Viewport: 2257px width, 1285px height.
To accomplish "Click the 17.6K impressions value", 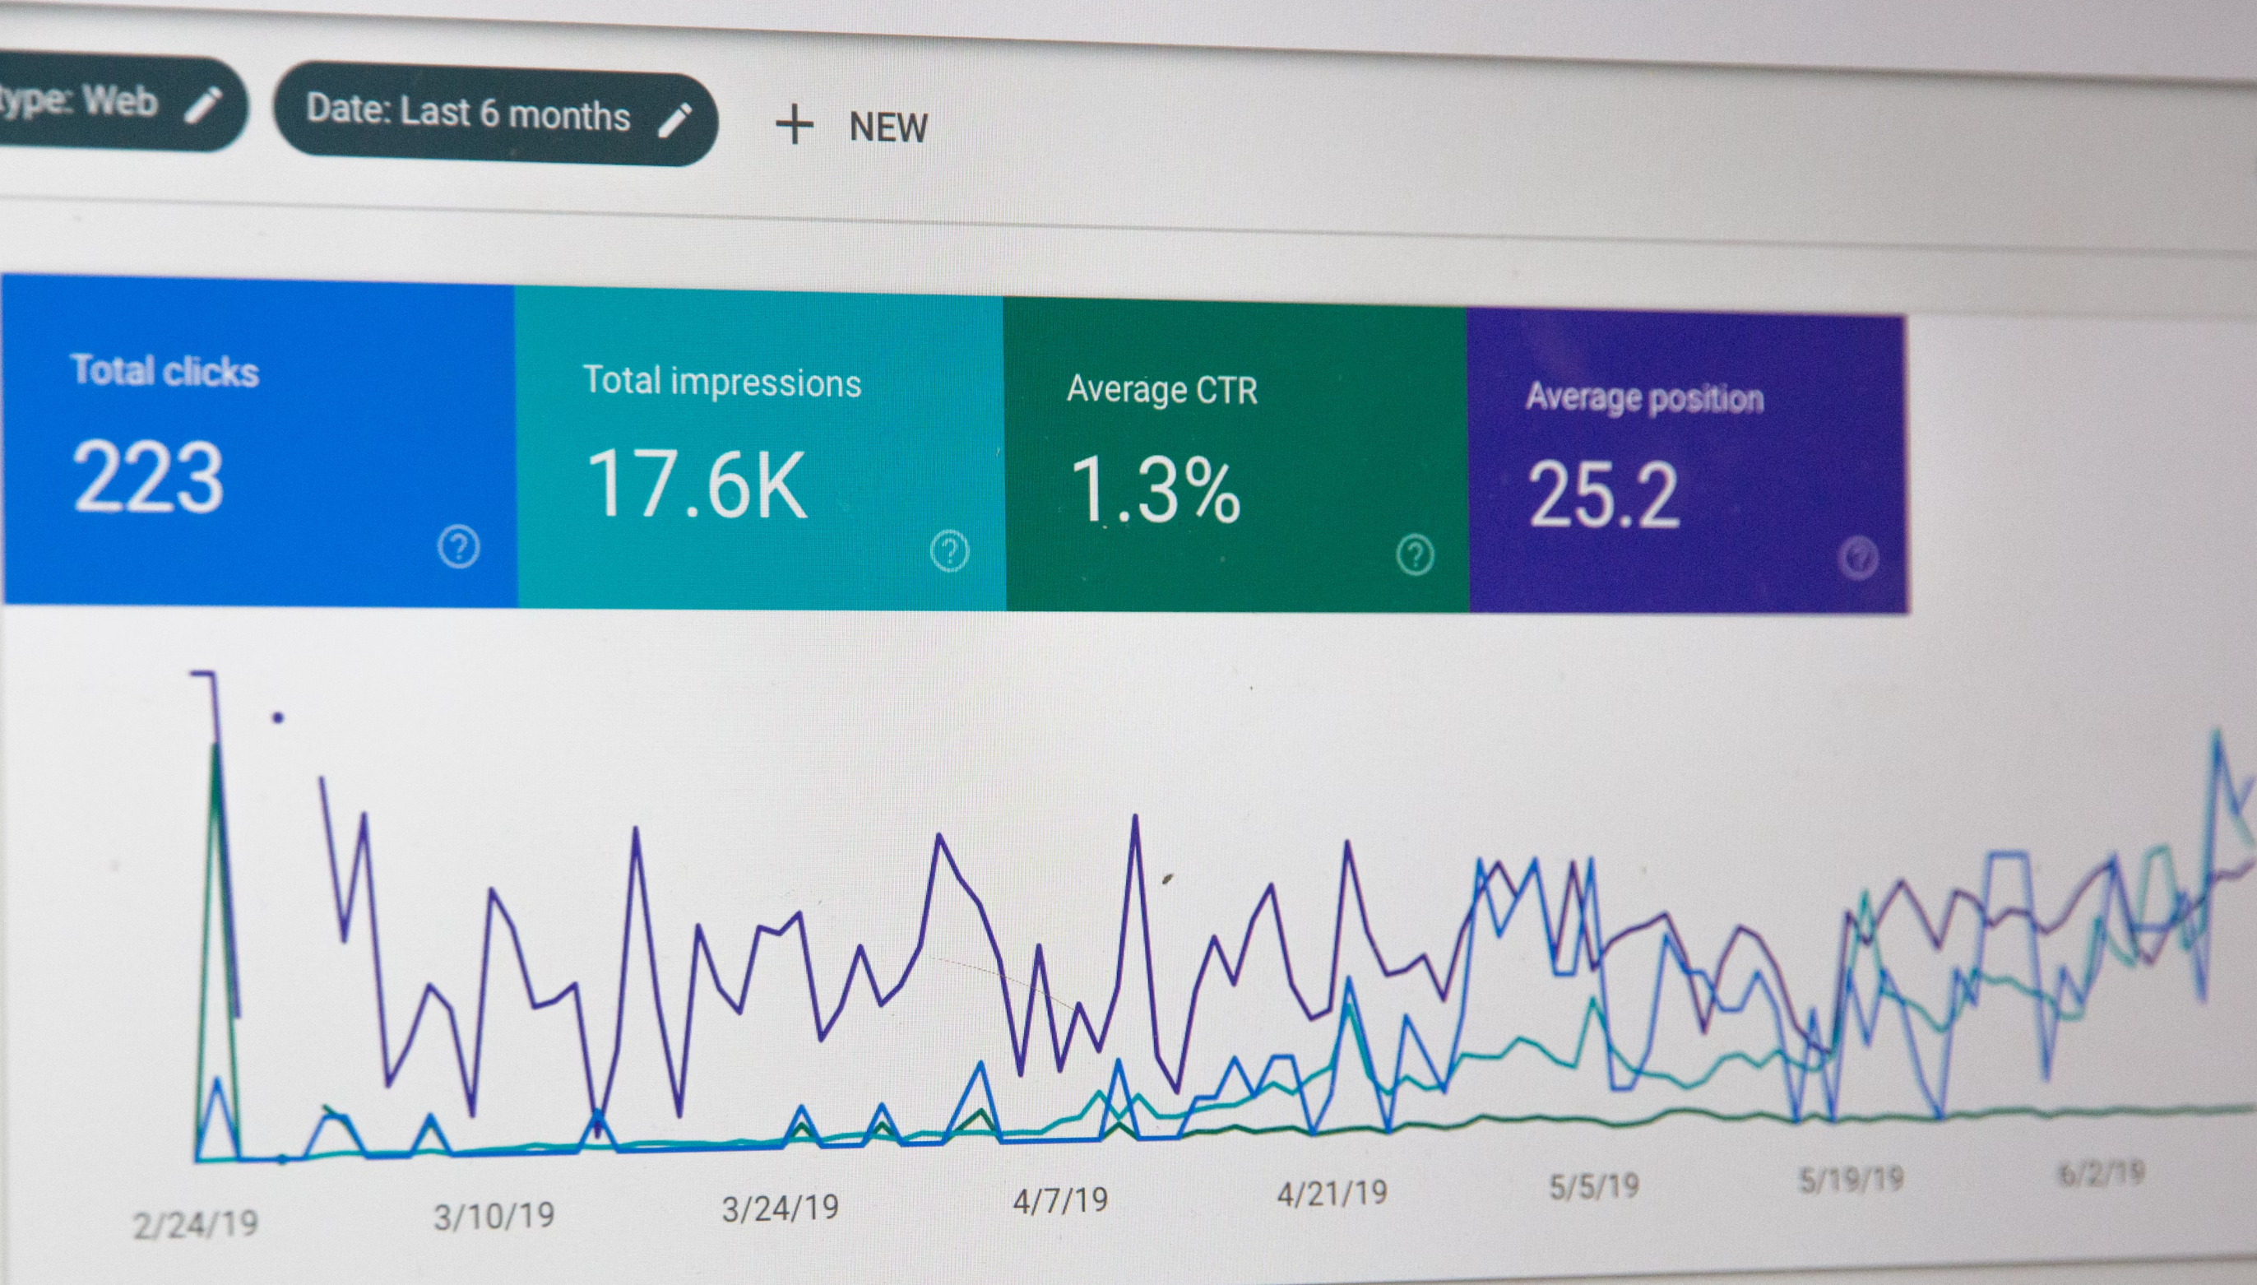I will point(696,485).
